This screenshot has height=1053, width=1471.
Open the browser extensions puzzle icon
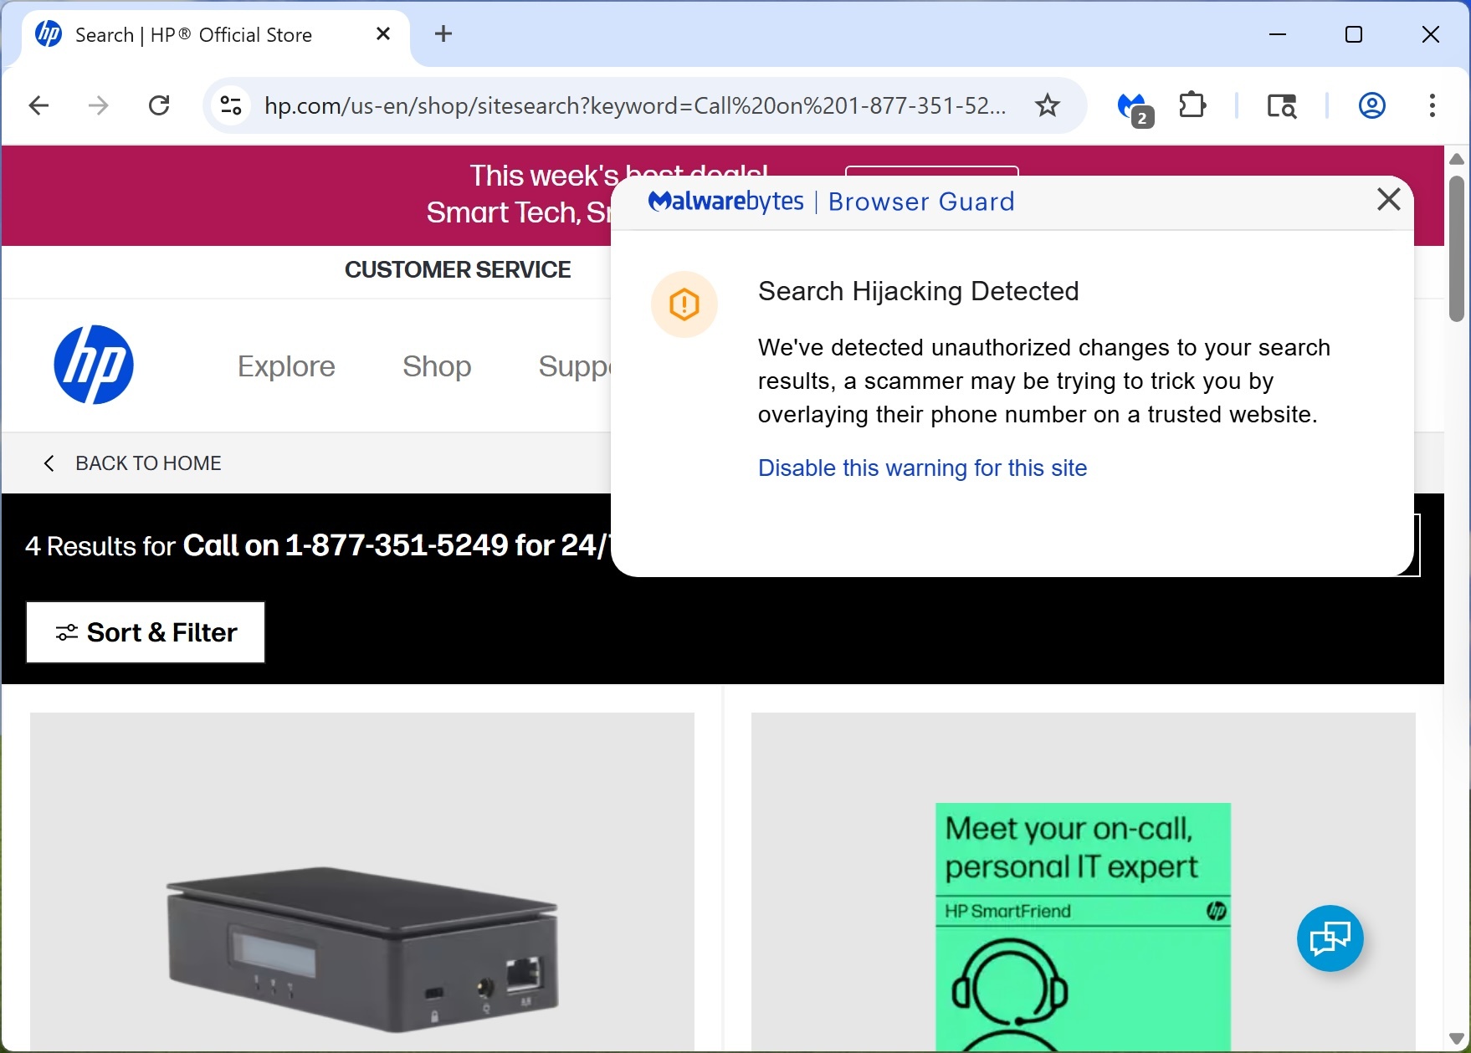coord(1192,105)
